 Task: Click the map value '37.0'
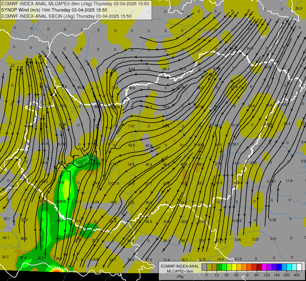tap(253, 163)
